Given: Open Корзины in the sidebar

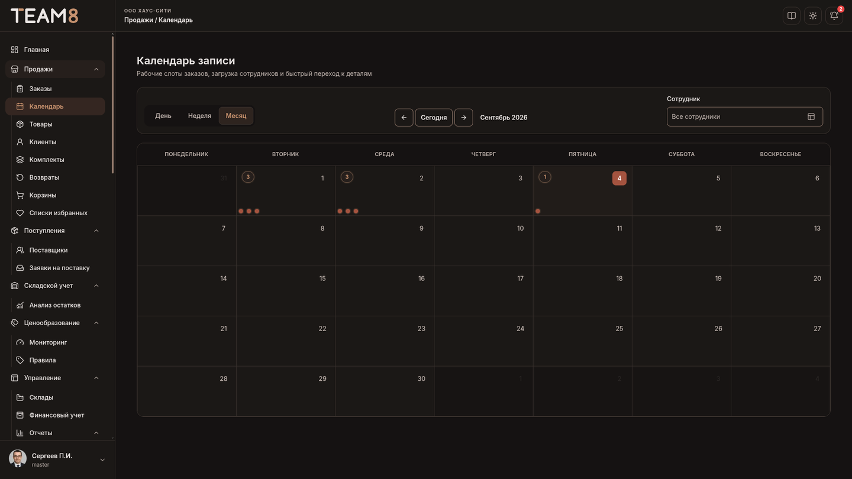Looking at the screenshot, I should (55, 195).
